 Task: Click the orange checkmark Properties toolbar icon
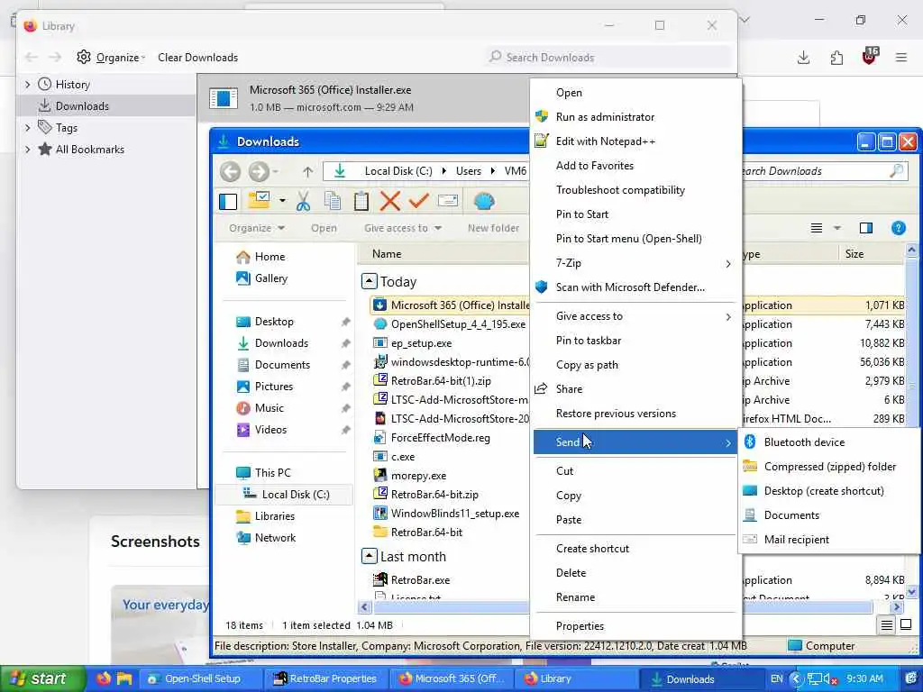(x=418, y=201)
